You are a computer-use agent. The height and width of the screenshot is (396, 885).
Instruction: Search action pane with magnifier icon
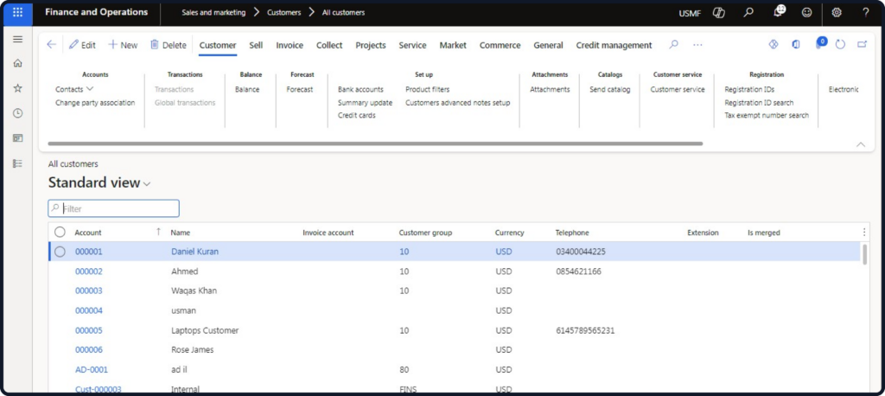(x=673, y=45)
